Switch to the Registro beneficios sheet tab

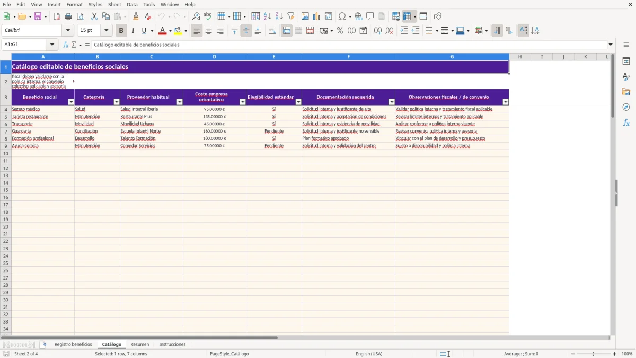(x=73, y=345)
